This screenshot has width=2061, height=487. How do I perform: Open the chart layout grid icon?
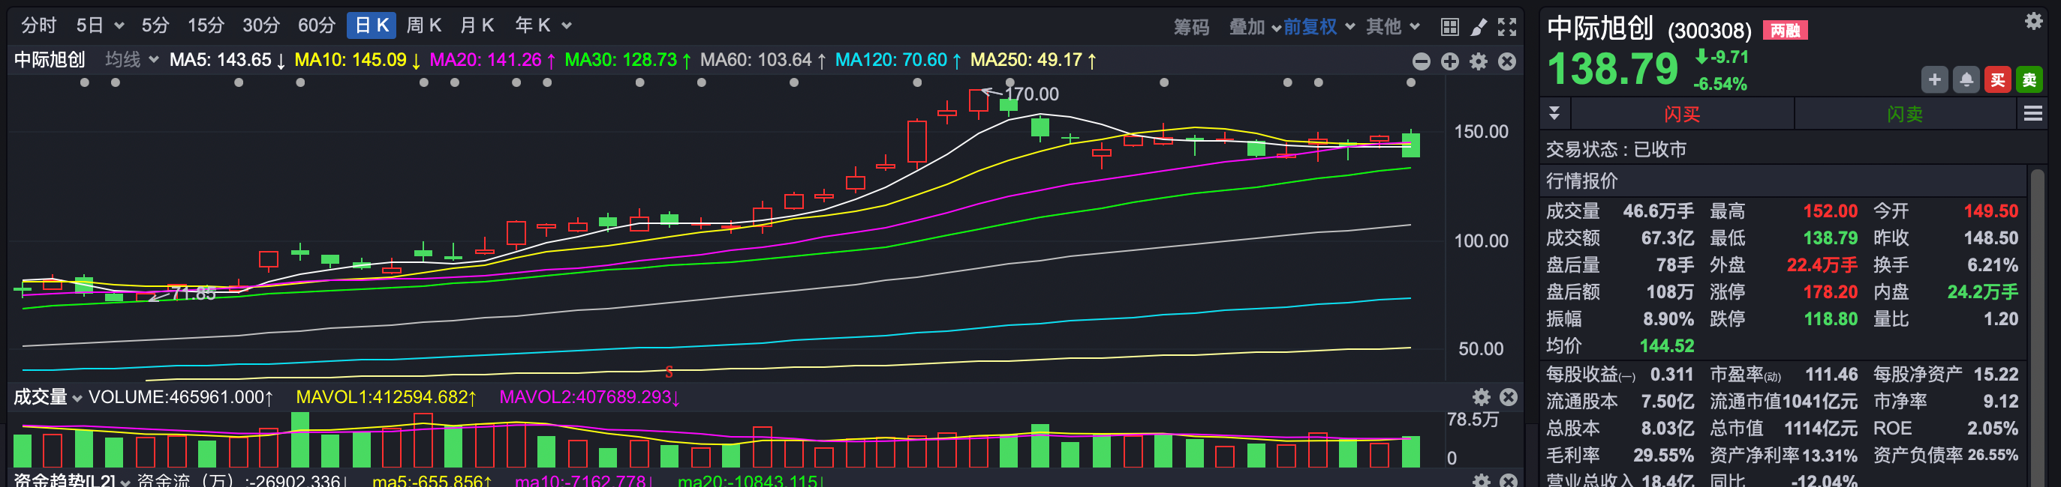pyautogui.click(x=1450, y=26)
